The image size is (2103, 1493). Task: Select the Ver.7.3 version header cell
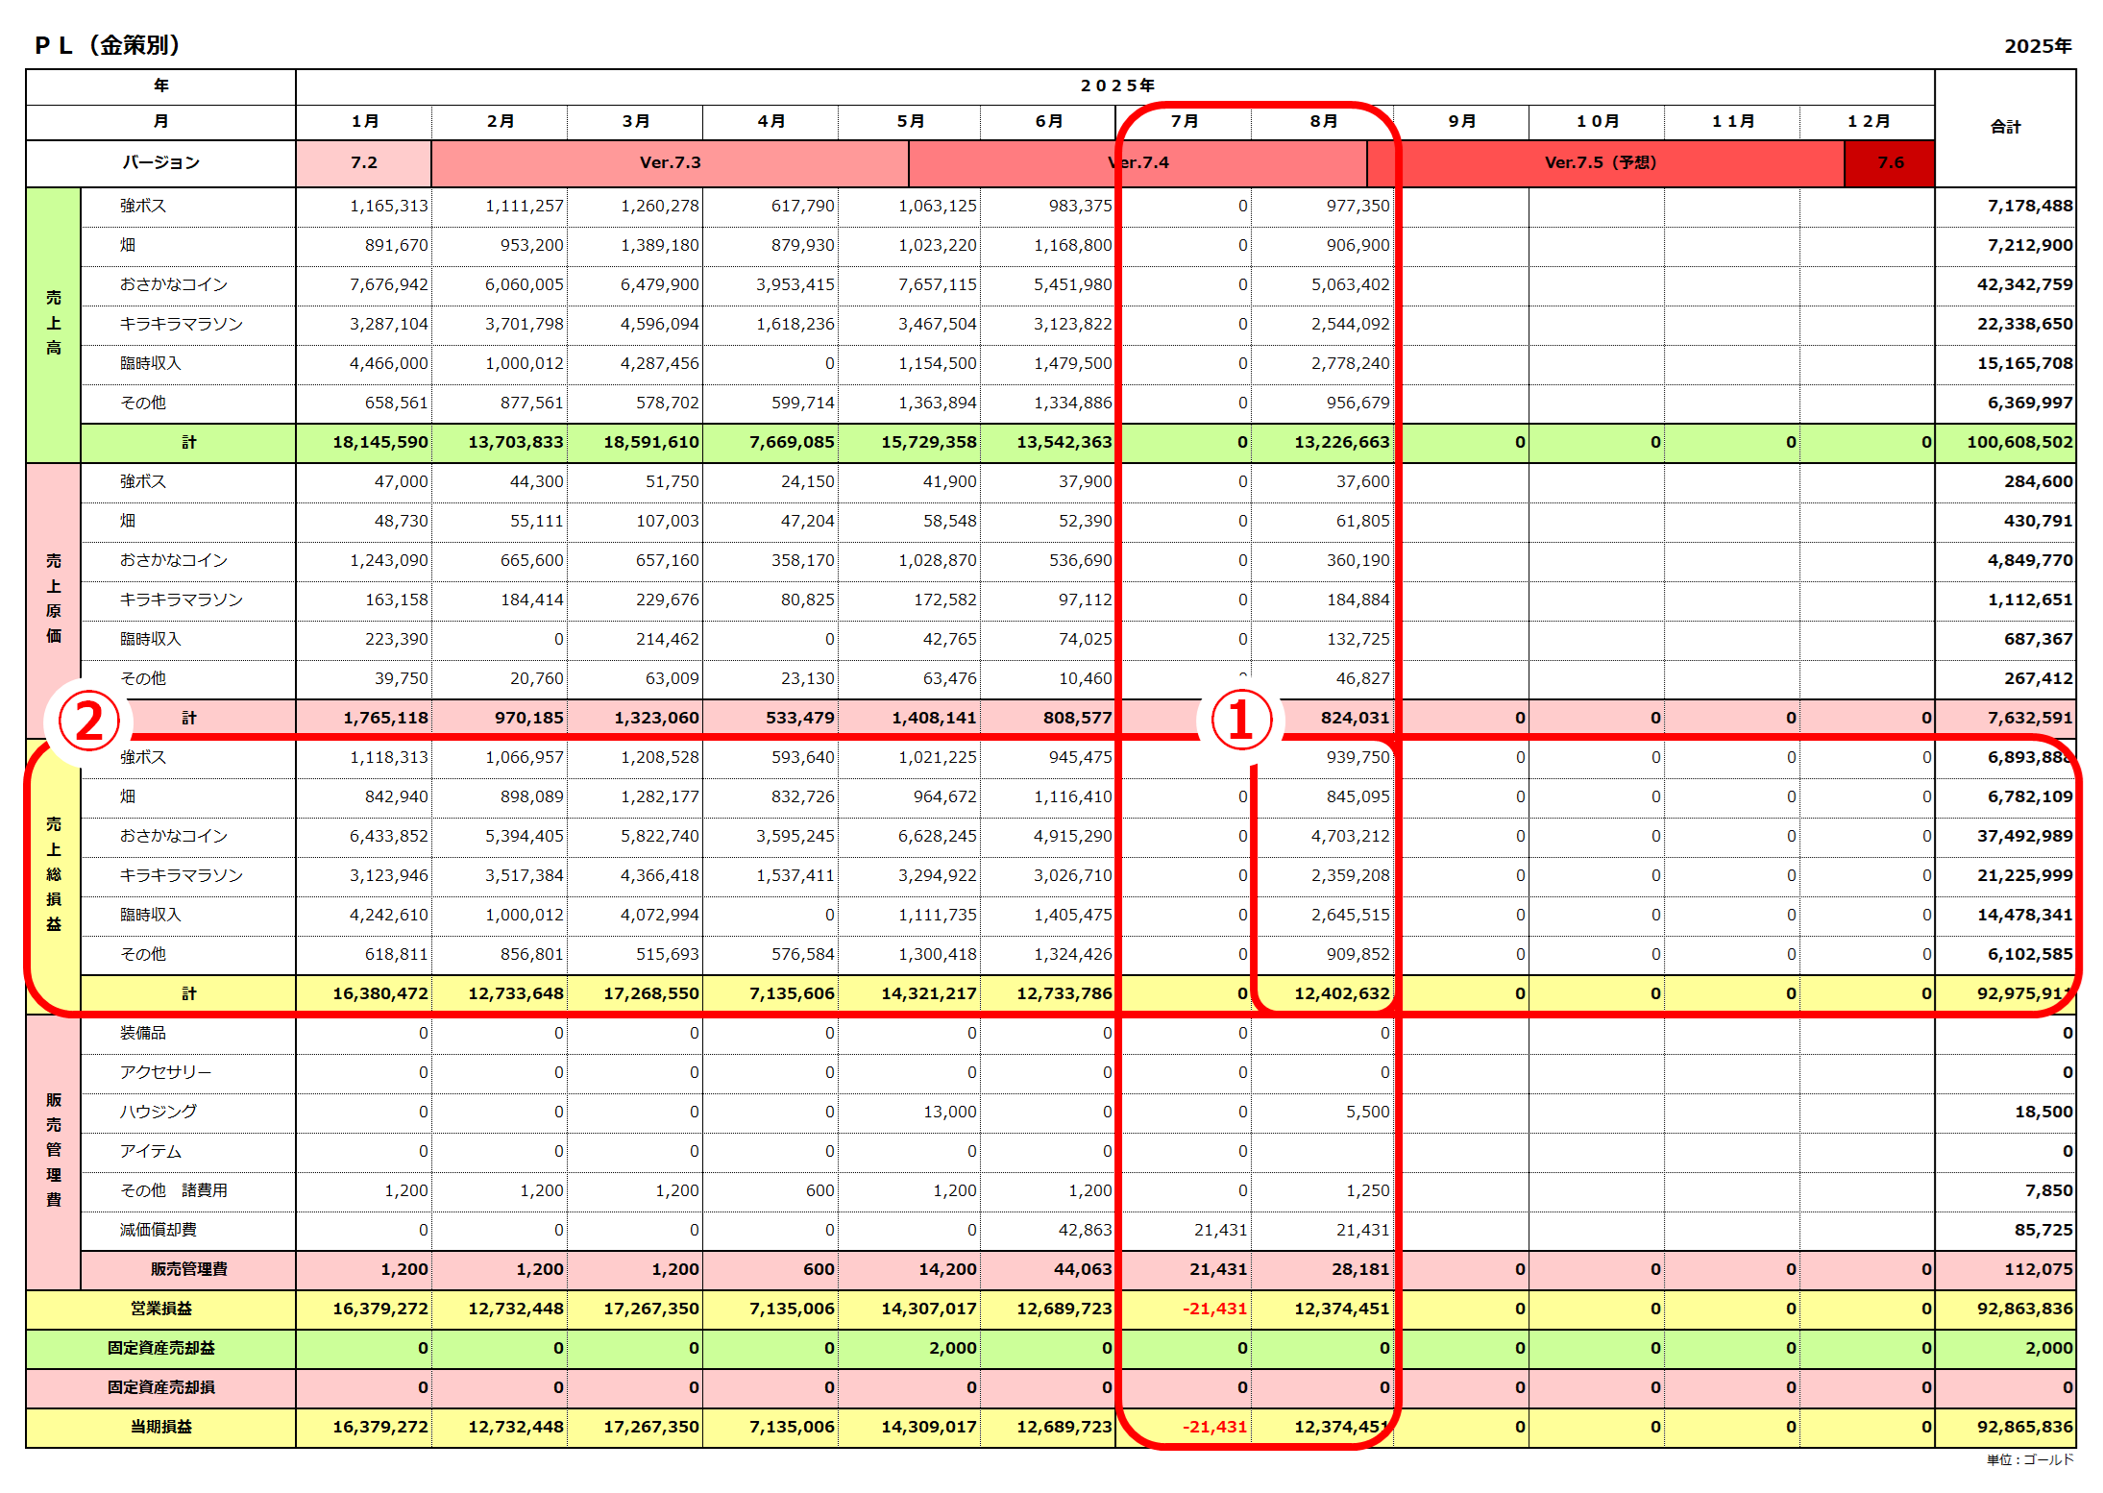[x=670, y=162]
